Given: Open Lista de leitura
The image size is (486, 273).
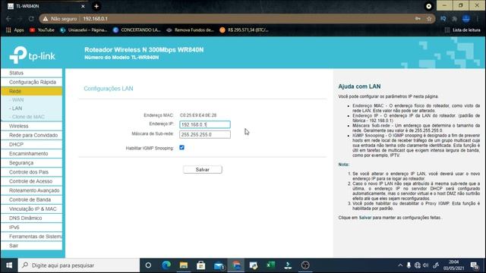Looking at the screenshot, I should 462,30.
